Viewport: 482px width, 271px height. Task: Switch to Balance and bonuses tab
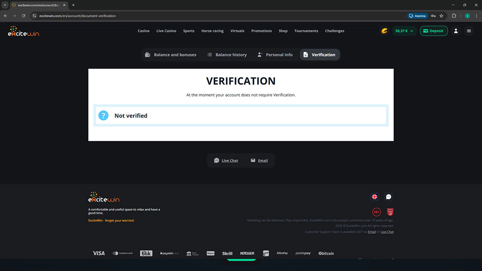pos(171,55)
